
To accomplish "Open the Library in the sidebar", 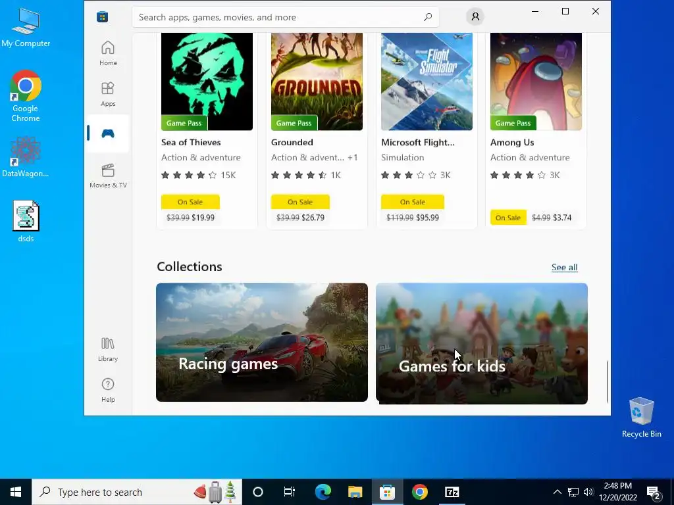I will (x=108, y=349).
